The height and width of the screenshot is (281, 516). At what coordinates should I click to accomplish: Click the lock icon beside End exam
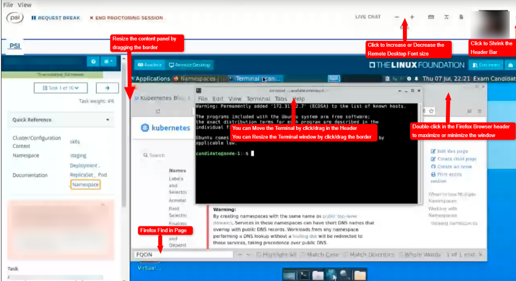[x=510, y=65]
